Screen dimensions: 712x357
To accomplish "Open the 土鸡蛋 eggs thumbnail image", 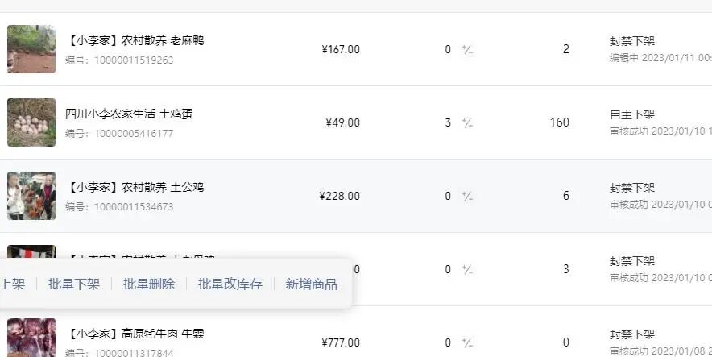I will pyautogui.click(x=31, y=122).
